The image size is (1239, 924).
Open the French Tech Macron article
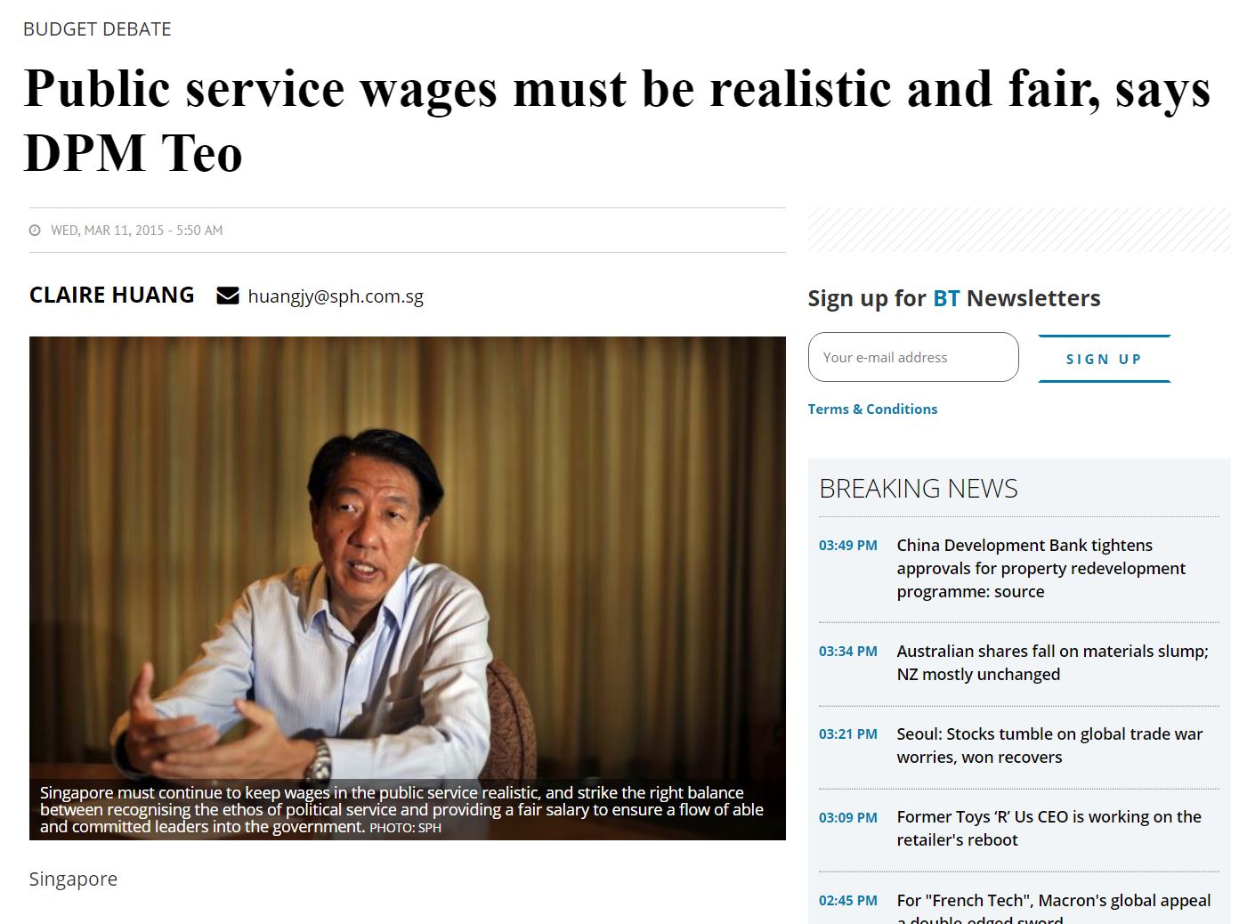1054,908
